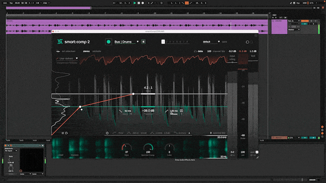
Task: Start the smart:comp learning button
Action: [108, 42]
